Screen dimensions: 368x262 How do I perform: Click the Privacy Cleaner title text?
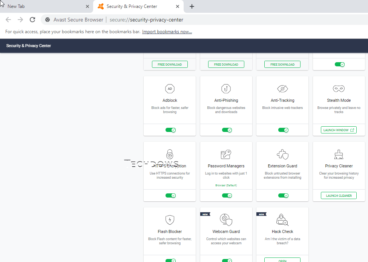pos(339,166)
